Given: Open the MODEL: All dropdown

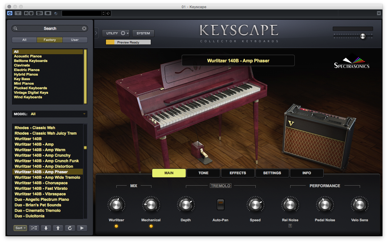Looking at the screenshot, I should pyautogui.click(x=49, y=114).
